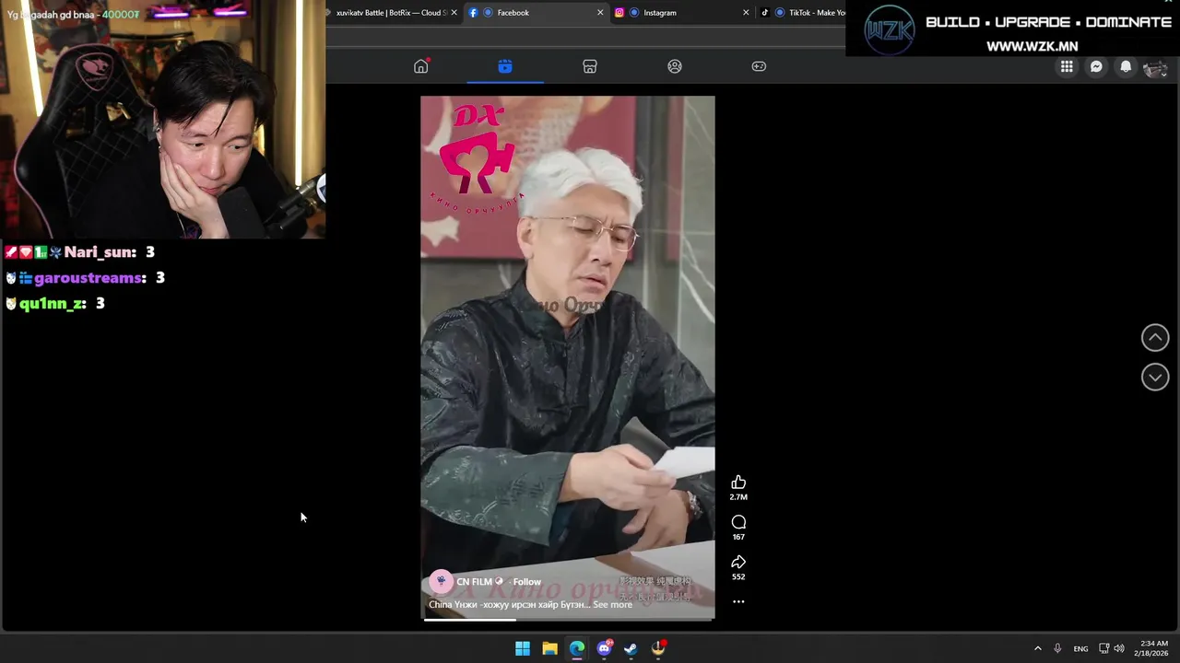
Task: Click the streamer webcam overlay
Action: click(x=162, y=120)
